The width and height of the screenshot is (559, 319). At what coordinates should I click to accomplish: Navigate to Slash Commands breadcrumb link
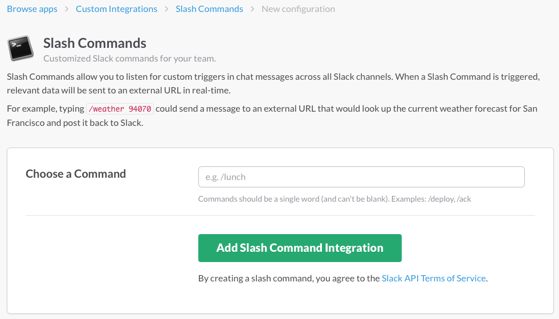click(x=209, y=9)
